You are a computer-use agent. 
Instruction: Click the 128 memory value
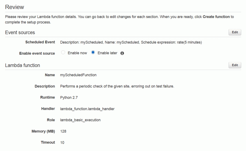click(x=63, y=131)
